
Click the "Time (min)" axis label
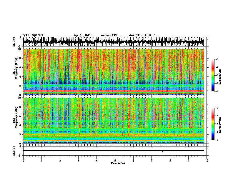118,163
